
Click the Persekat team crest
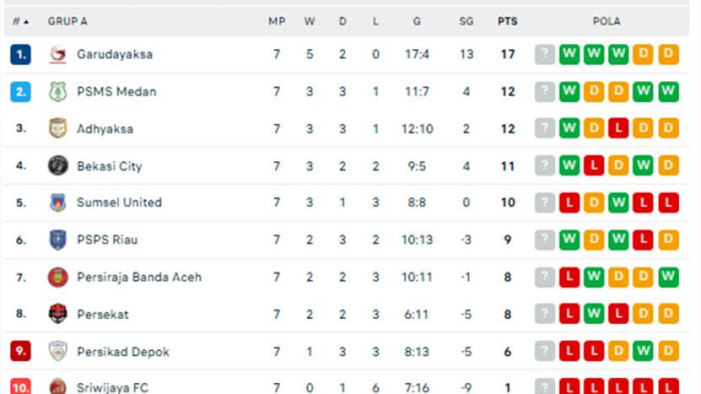[x=57, y=315]
